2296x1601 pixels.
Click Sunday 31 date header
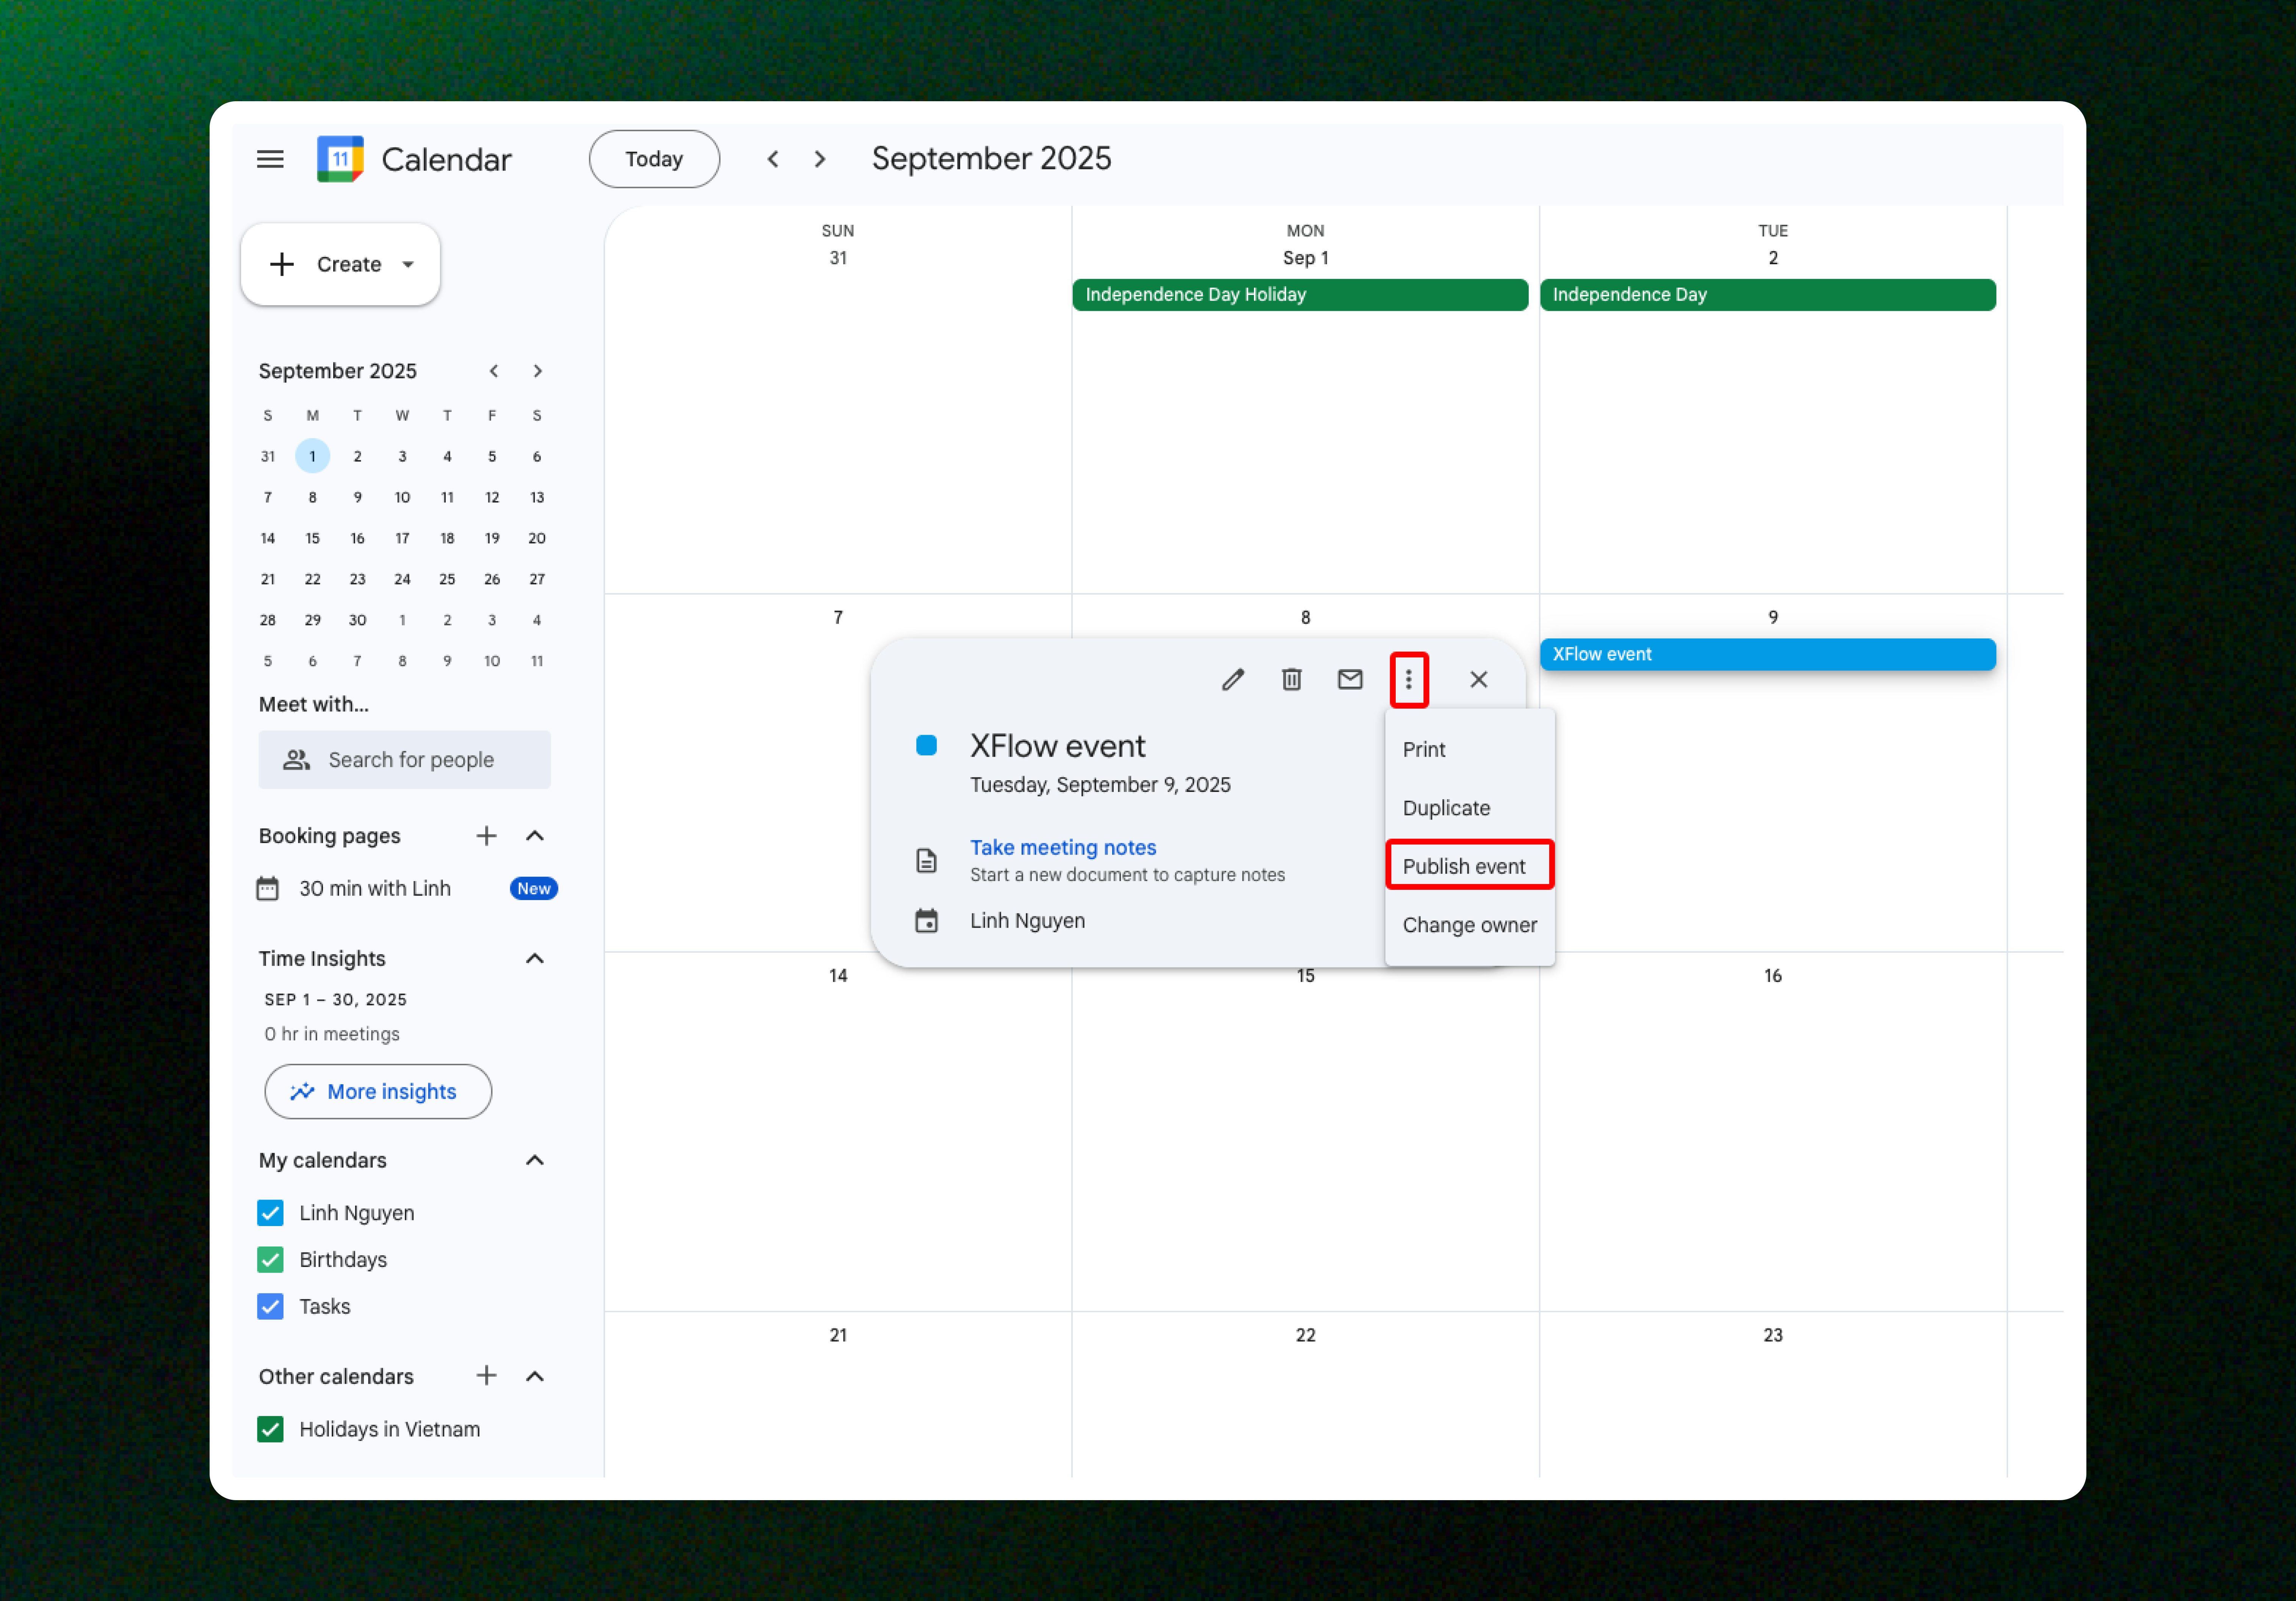pyautogui.click(x=838, y=258)
